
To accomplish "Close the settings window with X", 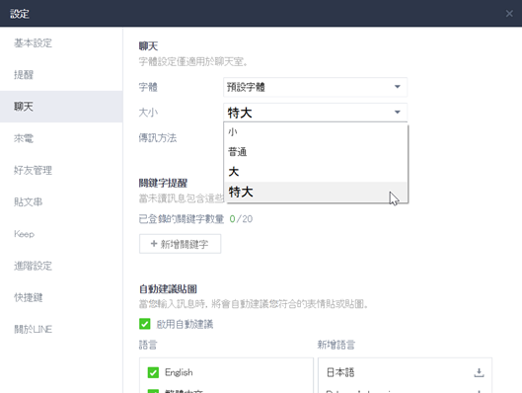I will 509,13.
